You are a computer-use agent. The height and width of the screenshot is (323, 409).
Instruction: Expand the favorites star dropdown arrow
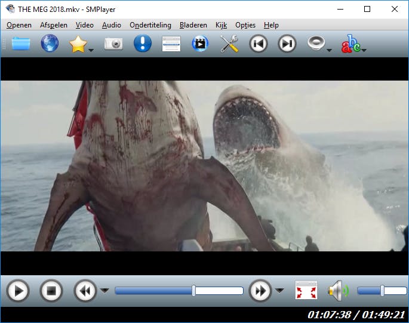pyautogui.click(x=91, y=50)
